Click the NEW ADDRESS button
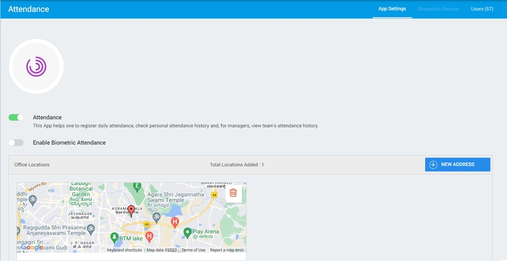Screen dimensions: 507x261 (457, 165)
